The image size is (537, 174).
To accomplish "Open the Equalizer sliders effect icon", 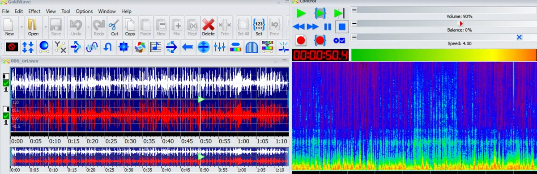I will 220,46.
